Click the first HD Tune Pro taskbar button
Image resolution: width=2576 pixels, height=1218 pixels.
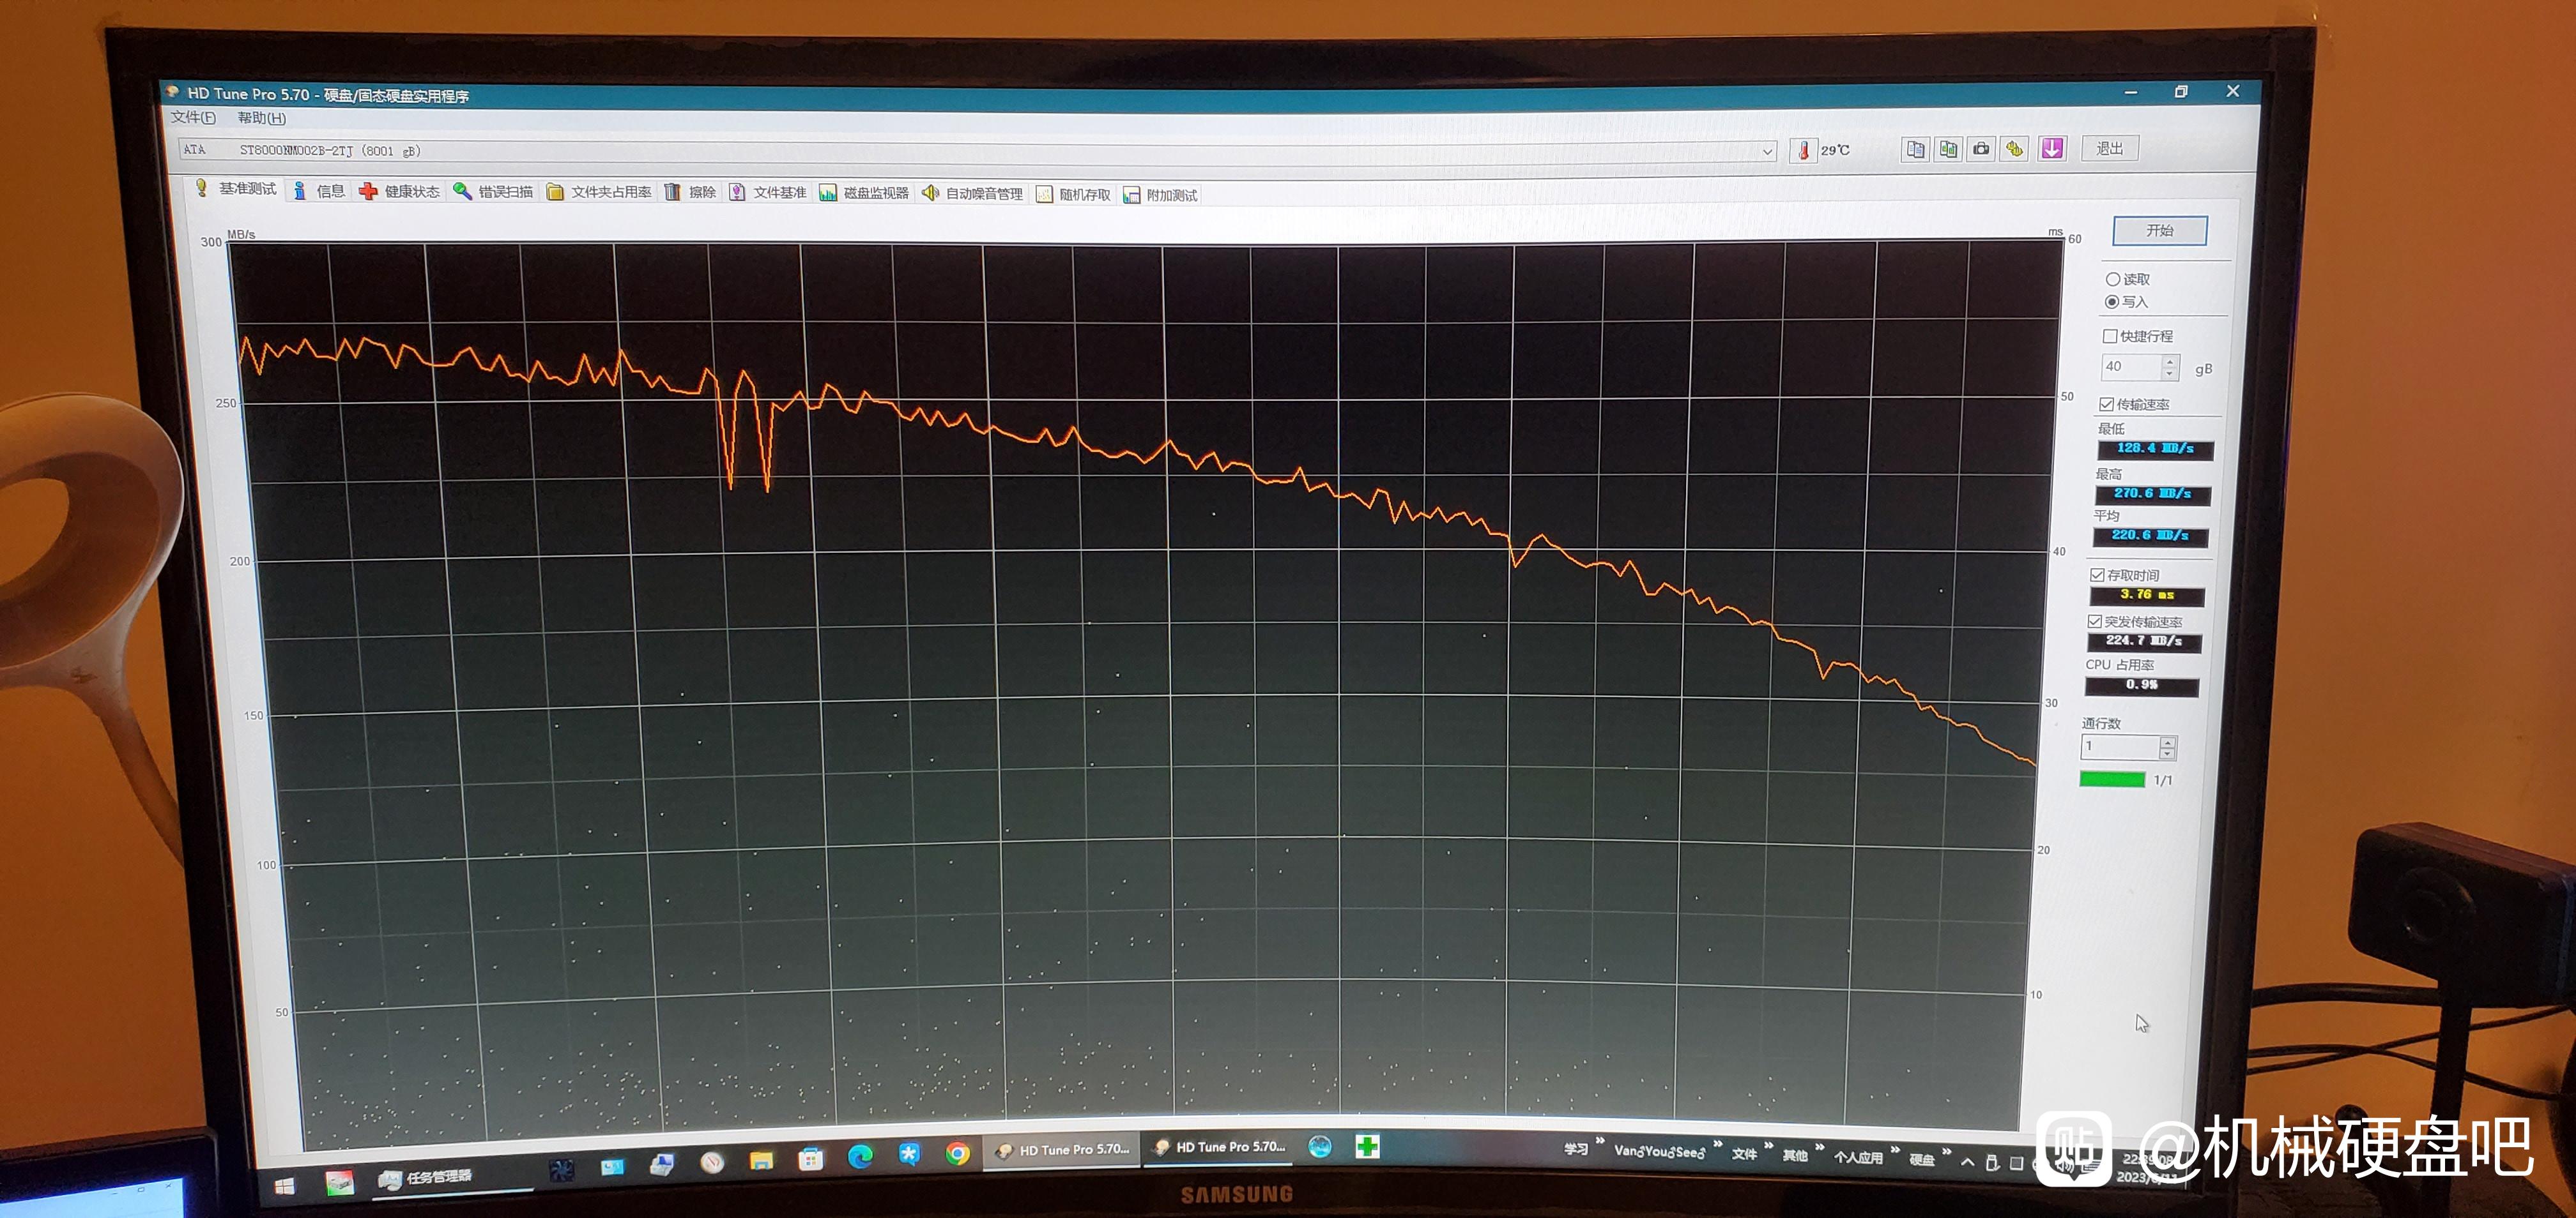pyautogui.click(x=1063, y=1150)
